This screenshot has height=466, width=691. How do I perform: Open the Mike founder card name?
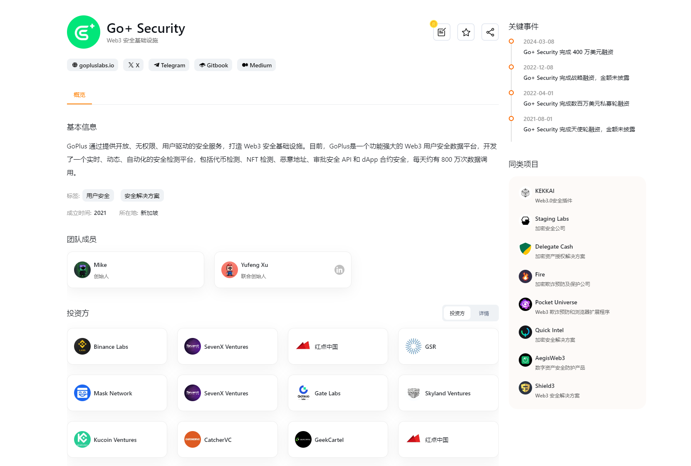100,265
